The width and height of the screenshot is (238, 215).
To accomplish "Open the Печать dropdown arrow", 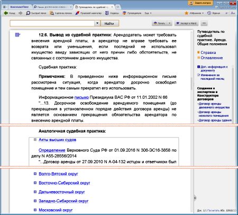I will (x=170, y=23).
